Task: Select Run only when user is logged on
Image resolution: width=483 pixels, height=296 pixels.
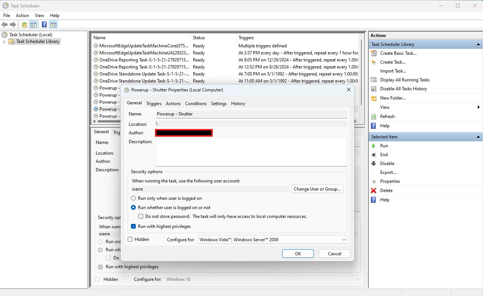Action: pyautogui.click(x=134, y=198)
